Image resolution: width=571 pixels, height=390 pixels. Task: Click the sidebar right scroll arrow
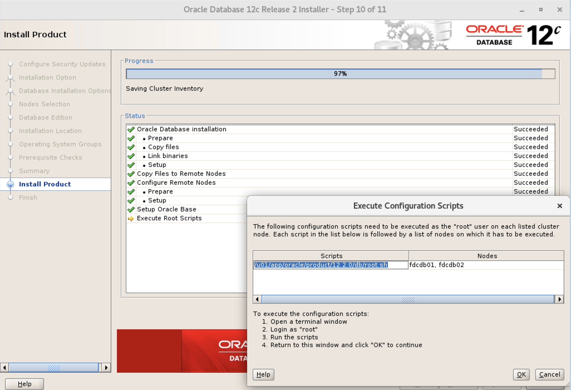106,367
